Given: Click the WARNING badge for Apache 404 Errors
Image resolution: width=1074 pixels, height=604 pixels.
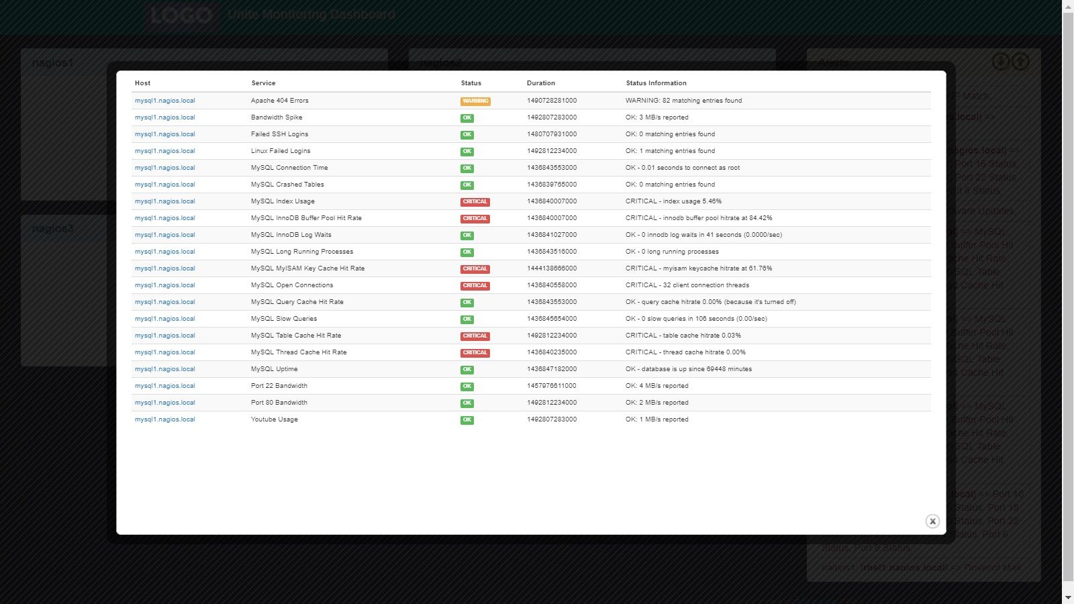Looking at the screenshot, I should (x=475, y=101).
